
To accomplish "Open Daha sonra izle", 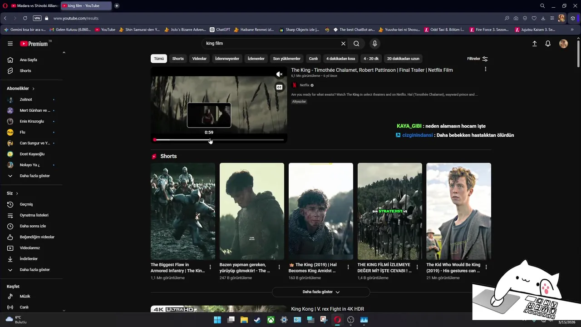I will [x=32, y=226].
